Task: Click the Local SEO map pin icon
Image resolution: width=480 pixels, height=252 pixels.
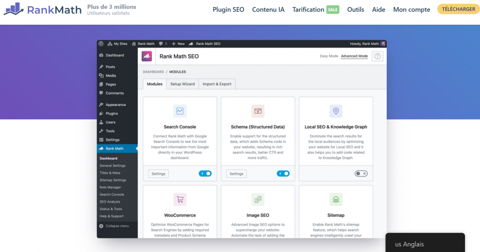Action: 336,111
